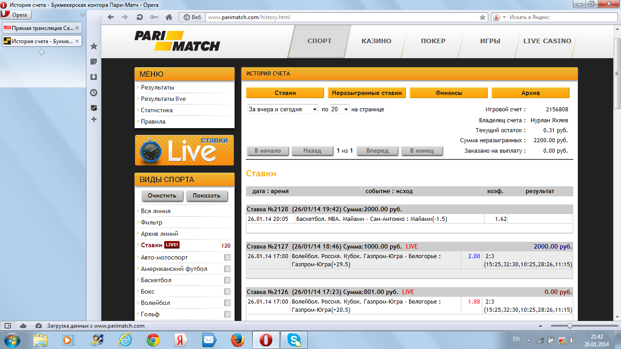Open the Bookmarks star sidebar icon
The width and height of the screenshot is (621, 349).
tap(94, 46)
